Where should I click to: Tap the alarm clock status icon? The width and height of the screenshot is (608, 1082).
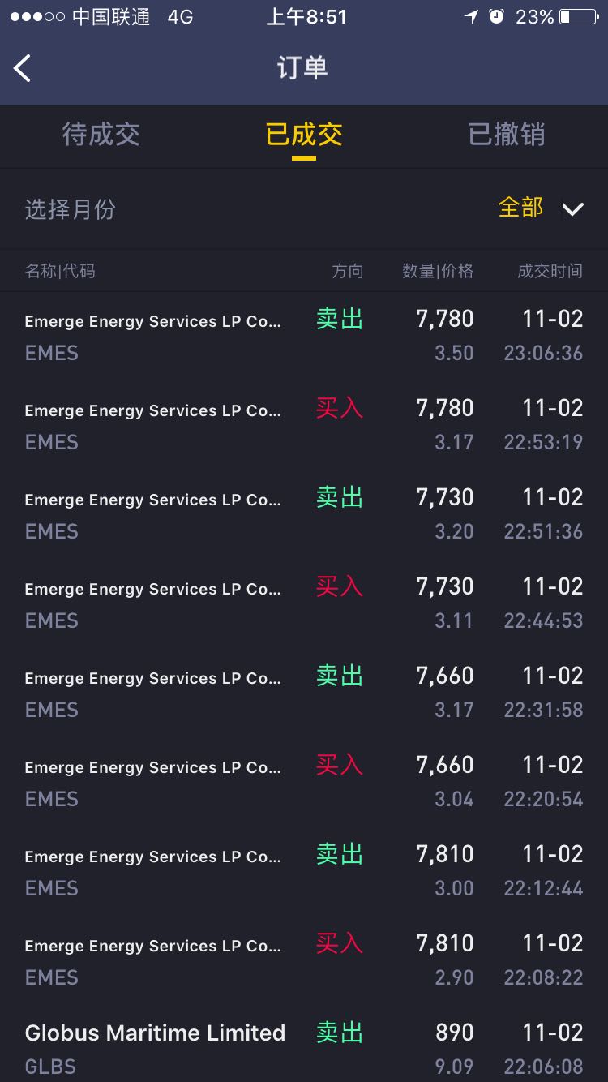[x=497, y=17]
